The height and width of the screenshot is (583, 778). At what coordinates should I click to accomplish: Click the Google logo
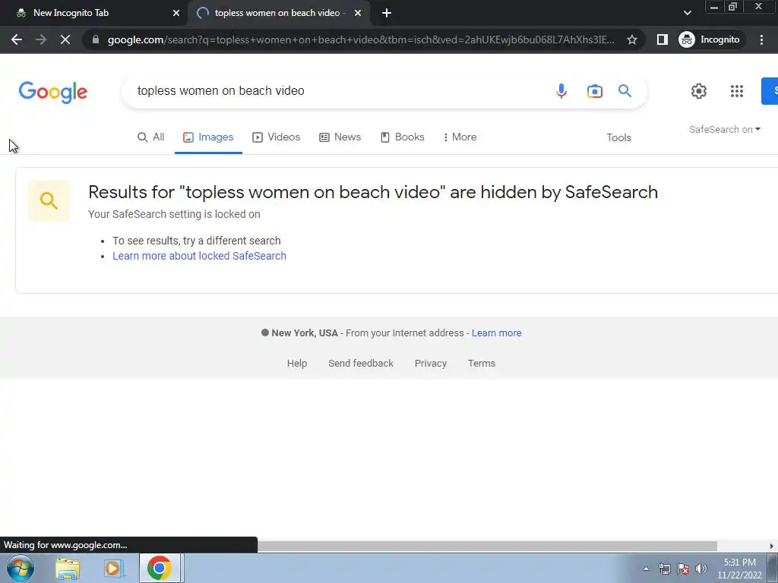[x=53, y=92]
